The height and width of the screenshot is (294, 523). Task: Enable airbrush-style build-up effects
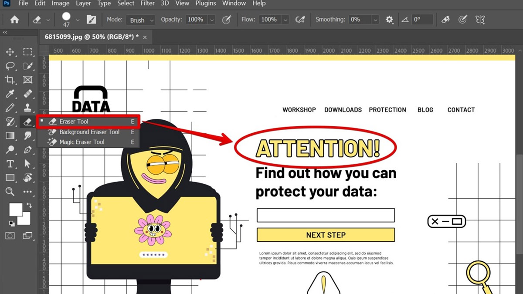pyautogui.click(x=300, y=19)
